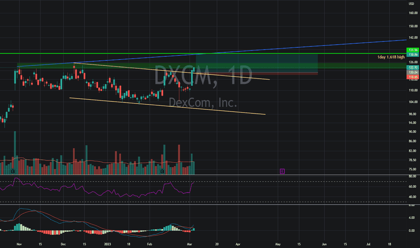Select the lower yellow channel line
The image size is (420, 248).
(167, 106)
